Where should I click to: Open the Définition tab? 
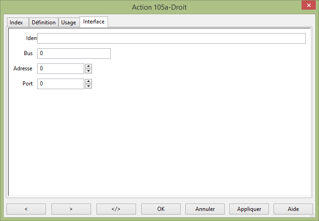(44, 23)
